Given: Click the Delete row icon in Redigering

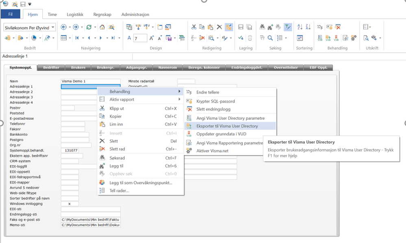Looking at the screenshot, I should point(202,38).
